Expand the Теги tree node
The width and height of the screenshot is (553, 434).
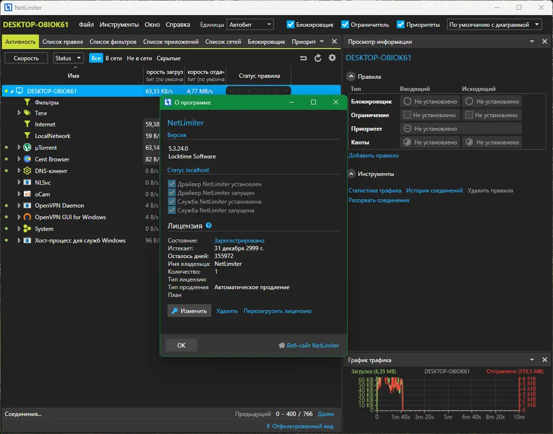click(x=19, y=113)
